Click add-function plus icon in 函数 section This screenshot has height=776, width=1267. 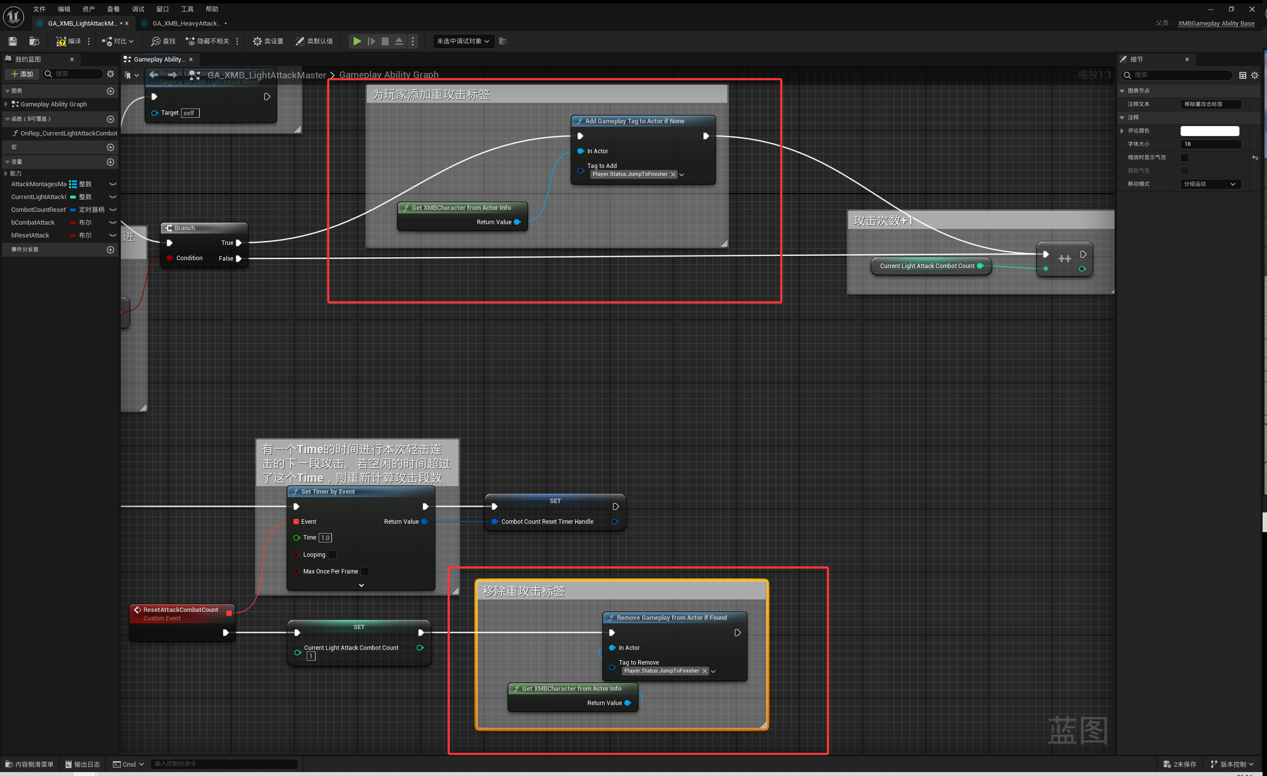(110, 119)
